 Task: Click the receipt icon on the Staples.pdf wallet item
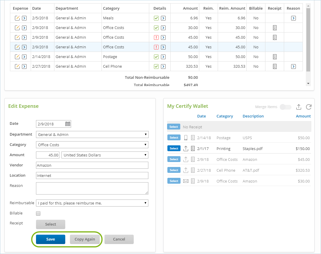(193, 149)
